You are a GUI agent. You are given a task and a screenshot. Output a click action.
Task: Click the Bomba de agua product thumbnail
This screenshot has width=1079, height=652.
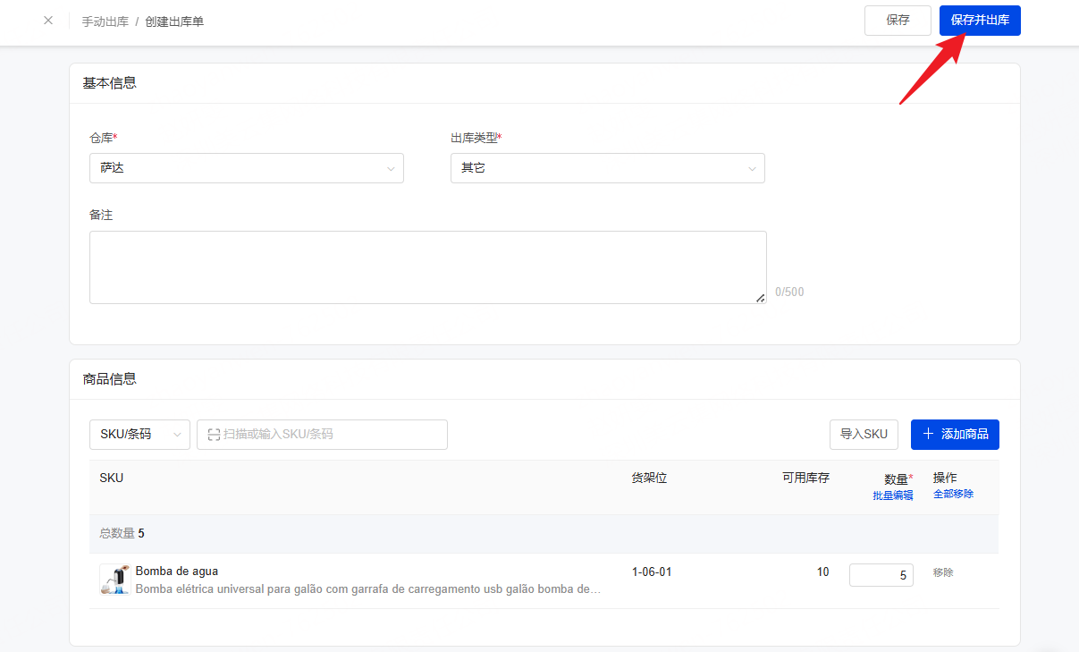click(114, 580)
